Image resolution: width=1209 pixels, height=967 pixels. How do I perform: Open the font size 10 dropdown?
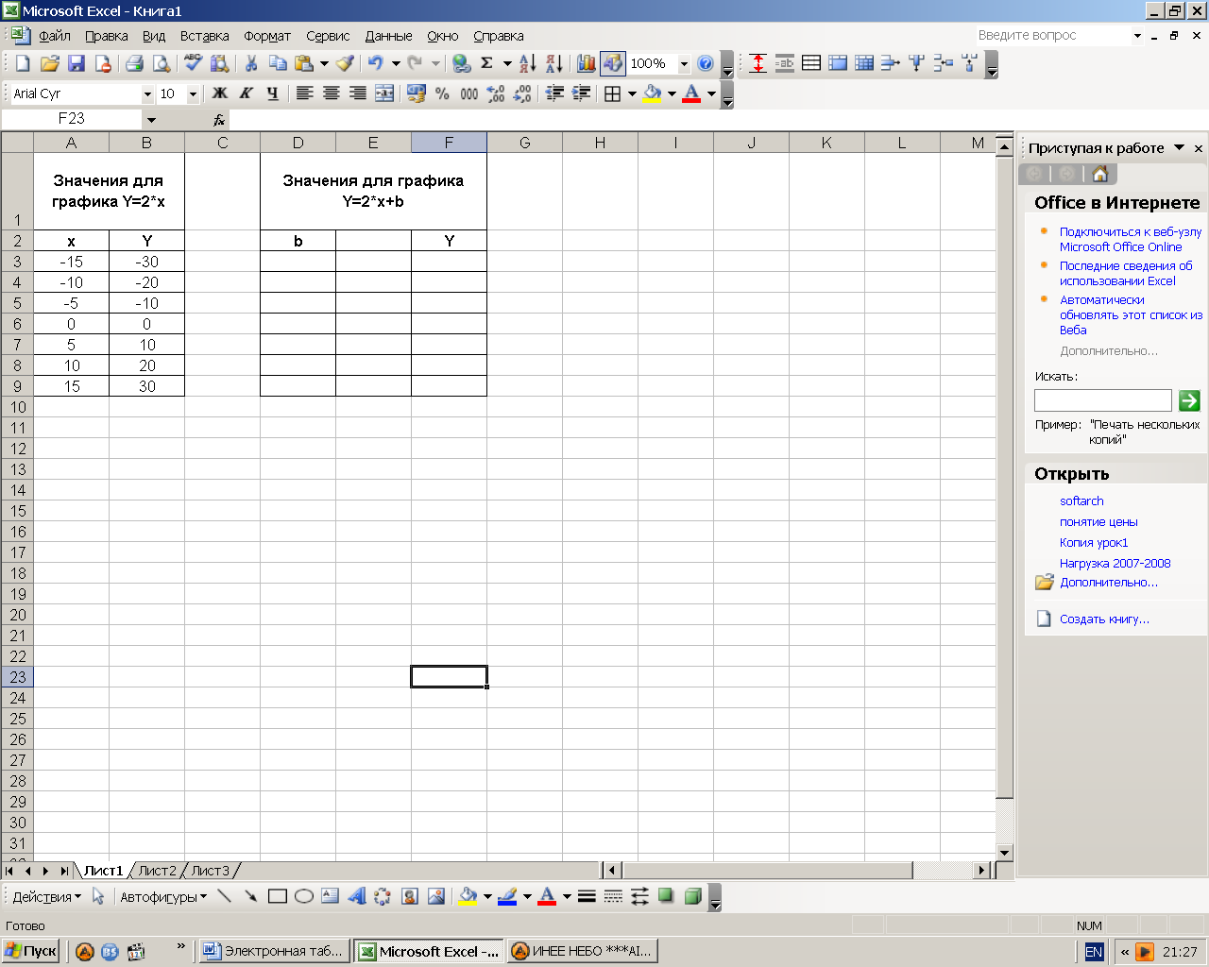[193, 93]
